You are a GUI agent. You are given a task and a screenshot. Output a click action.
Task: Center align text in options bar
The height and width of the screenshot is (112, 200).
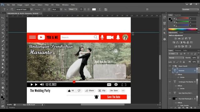coord(85,9)
